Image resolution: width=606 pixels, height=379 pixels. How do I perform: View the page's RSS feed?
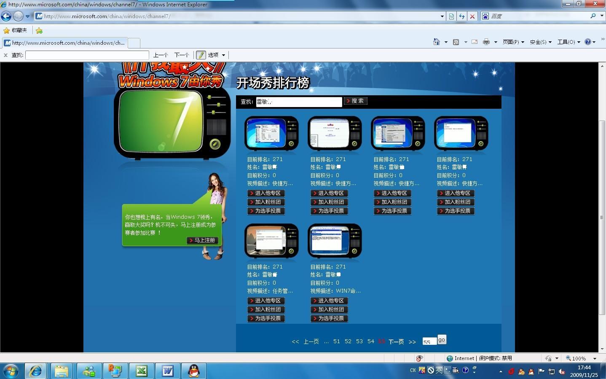456,42
